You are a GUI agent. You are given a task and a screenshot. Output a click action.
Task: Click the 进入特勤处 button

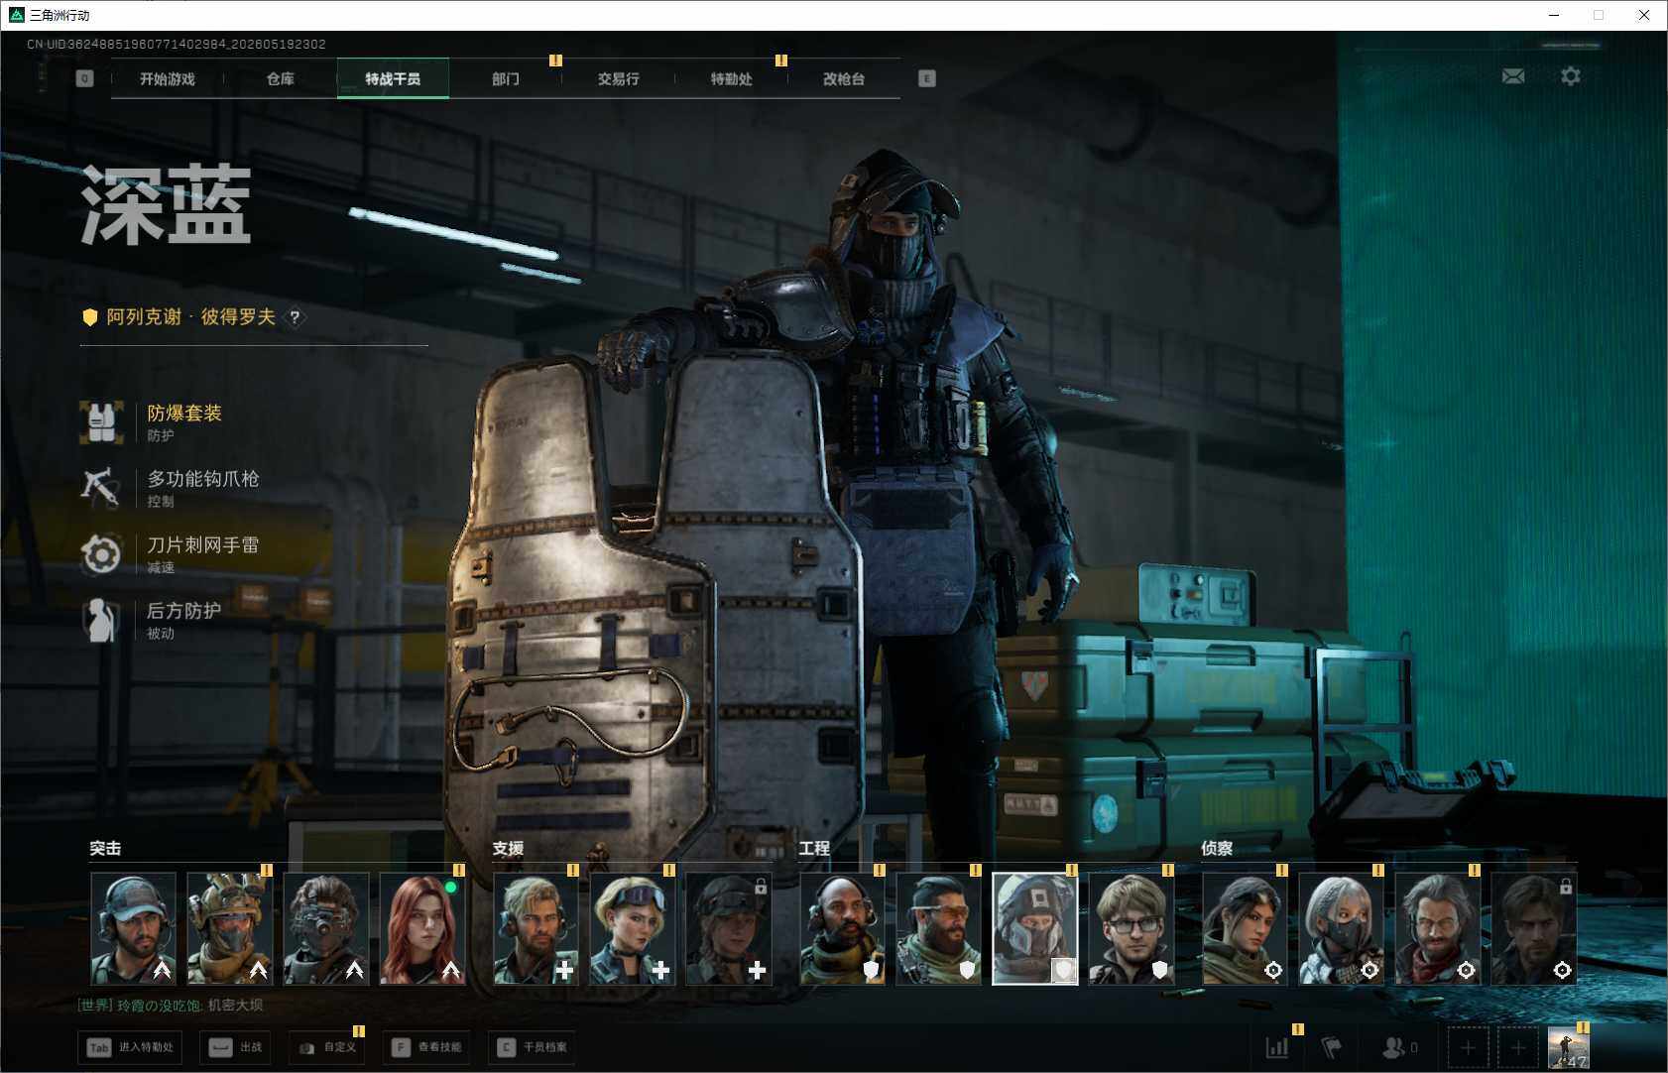[130, 1047]
